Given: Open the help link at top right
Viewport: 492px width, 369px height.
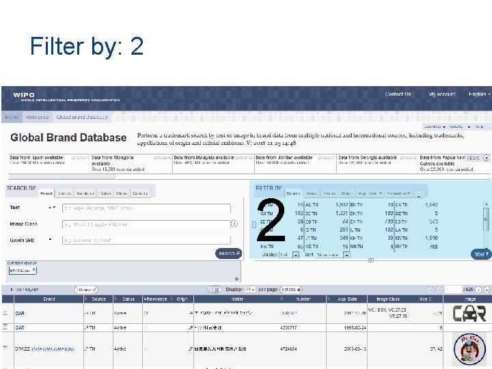Looking at the screenshot, I should click(x=479, y=126).
